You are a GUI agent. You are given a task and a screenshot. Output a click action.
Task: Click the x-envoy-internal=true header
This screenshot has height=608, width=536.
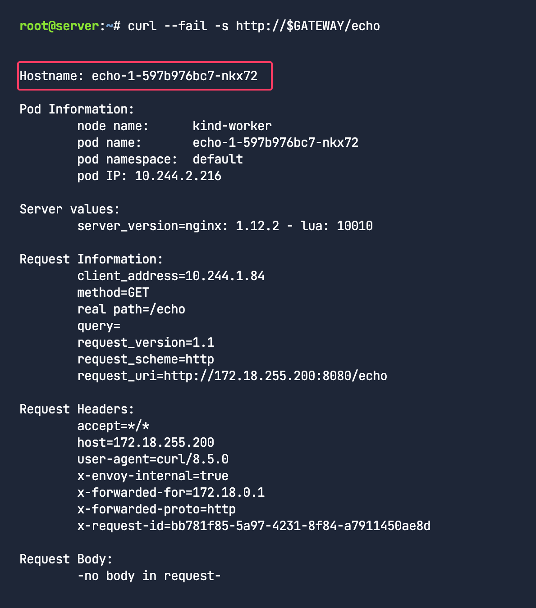click(152, 476)
